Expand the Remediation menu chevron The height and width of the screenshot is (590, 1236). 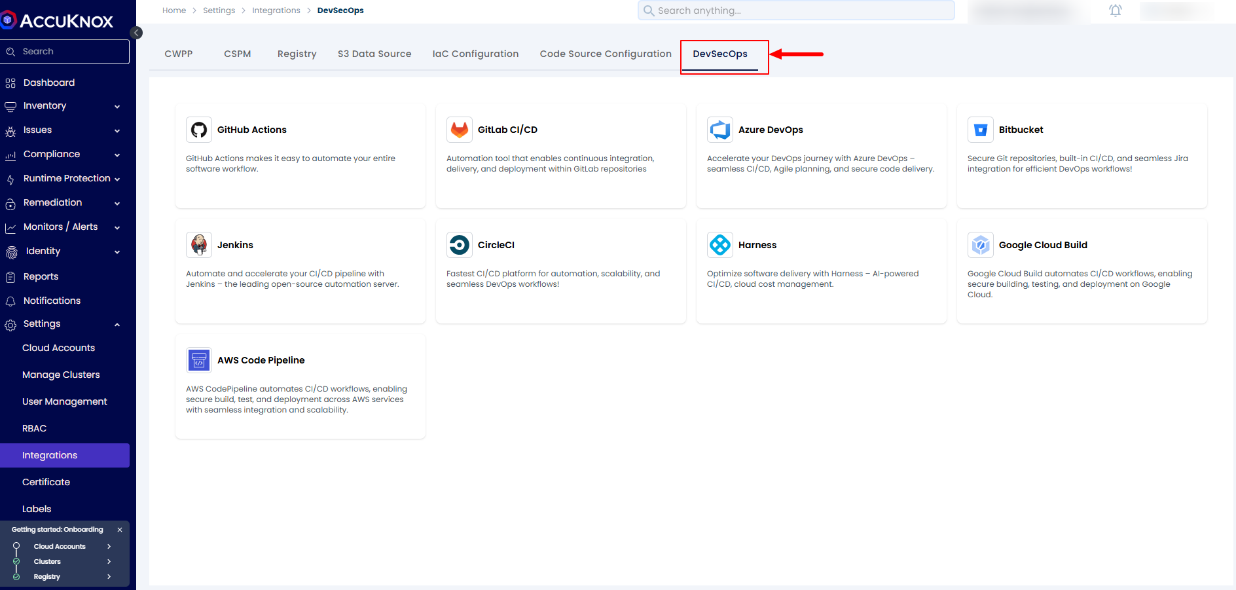click(117, 204)
